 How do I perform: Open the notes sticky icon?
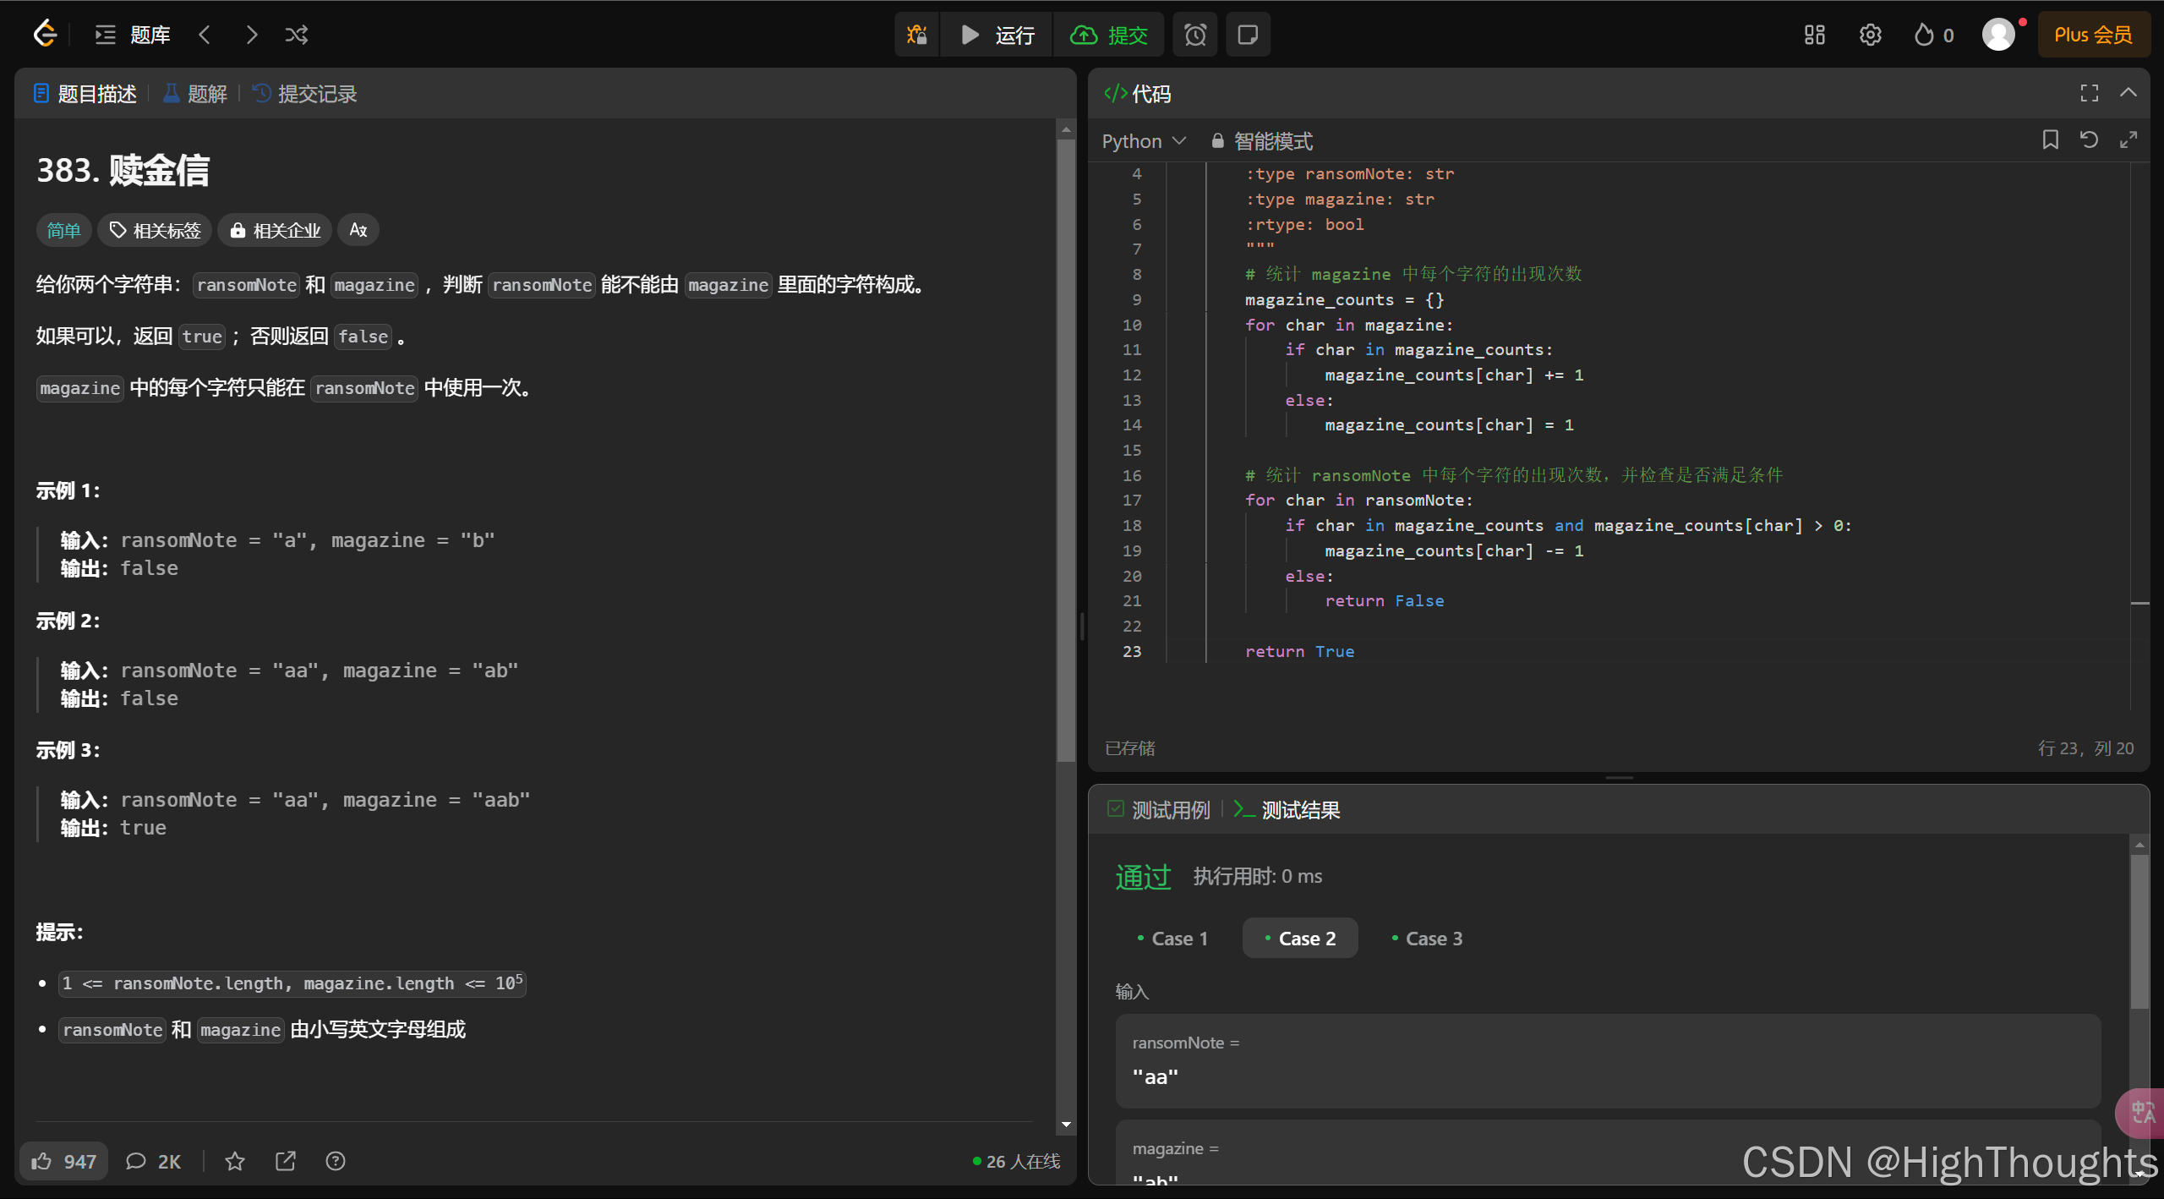1248,35
